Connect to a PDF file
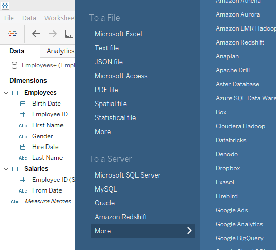The image size is (276, 250). (106, 90)
